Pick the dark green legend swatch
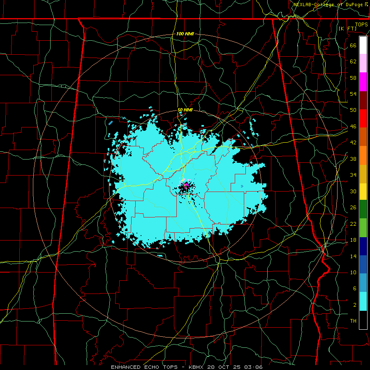The image size is (370, 370). [363, 209]
